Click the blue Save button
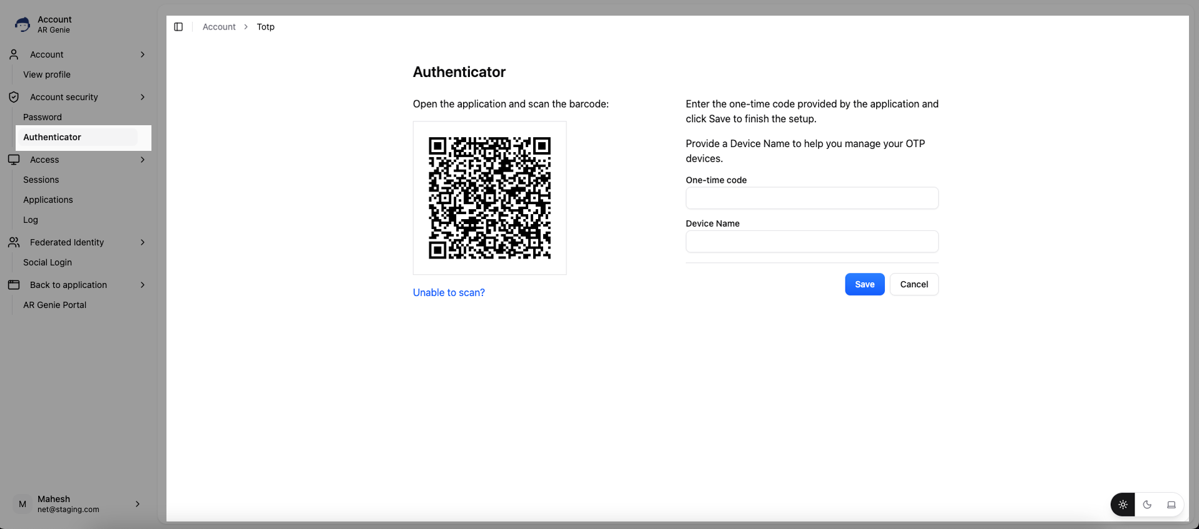 pos(864,284)
